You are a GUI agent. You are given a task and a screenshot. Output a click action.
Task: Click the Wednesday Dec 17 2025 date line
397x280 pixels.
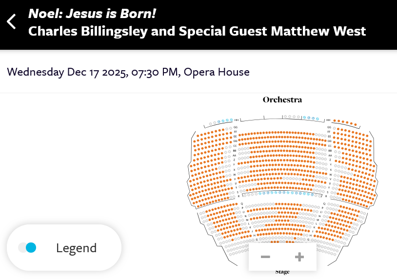coord(128,72)
